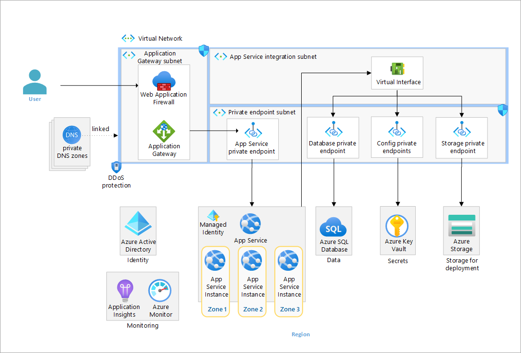
Task: Click the Zone 2 App Service Instance icon
Action: [251, 261]
